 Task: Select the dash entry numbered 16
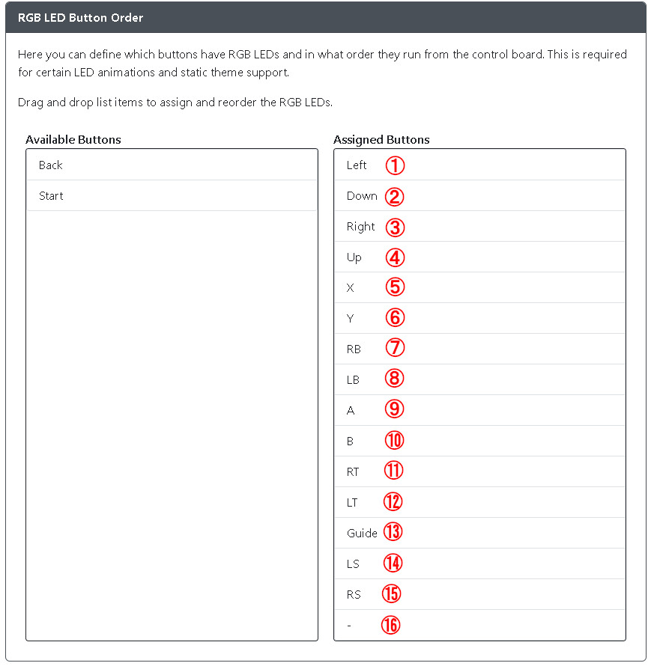(479, 626)
